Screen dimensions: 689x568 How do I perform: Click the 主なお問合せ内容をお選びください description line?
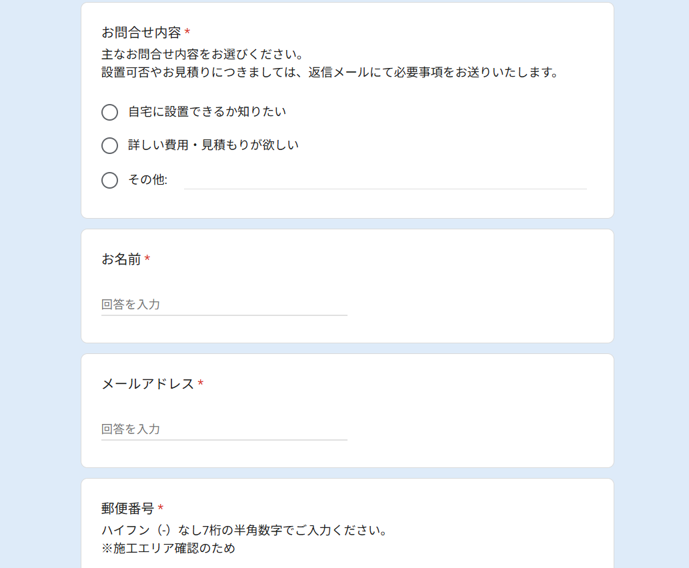[203, 53]
